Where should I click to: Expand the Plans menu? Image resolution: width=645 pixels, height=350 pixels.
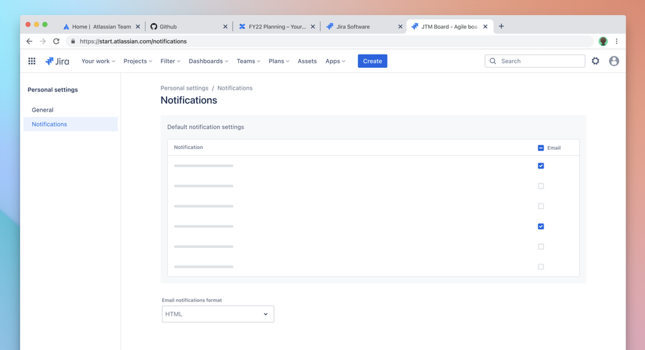[279, 61]
